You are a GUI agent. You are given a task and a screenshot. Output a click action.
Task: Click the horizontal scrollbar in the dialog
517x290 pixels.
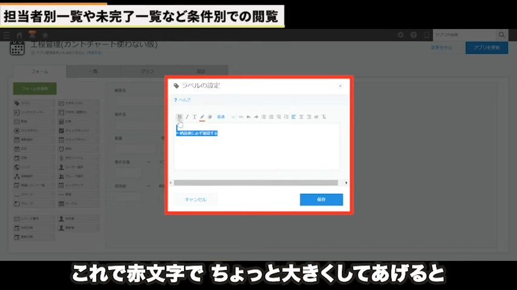pyautogui.click(x=255, y=182)
